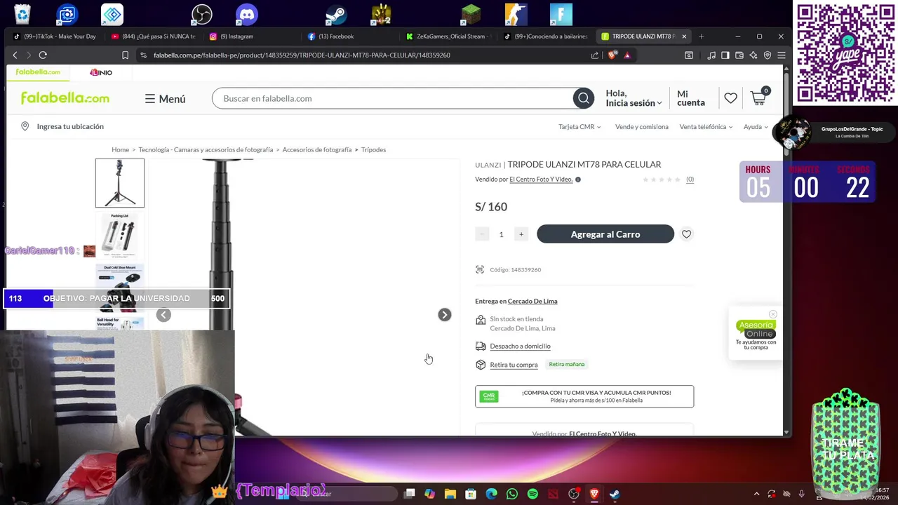Expand the Ayuda dropdown
The height and width of the screenshot is (505, 898).
click(756, 127)
